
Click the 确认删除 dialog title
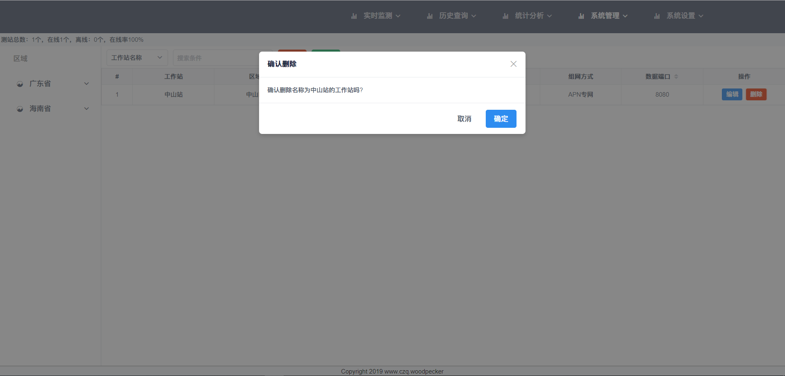pos(282,64)
